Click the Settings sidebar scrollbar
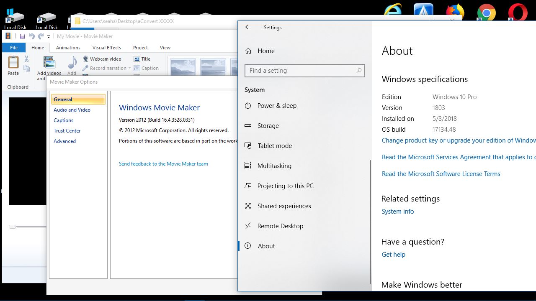536x301 pixels. (371, 222)
